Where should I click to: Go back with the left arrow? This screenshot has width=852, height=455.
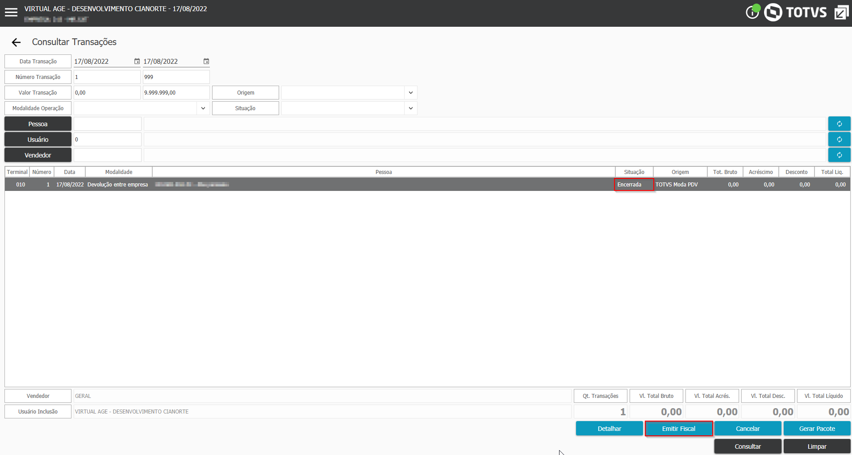pos(17,42)
